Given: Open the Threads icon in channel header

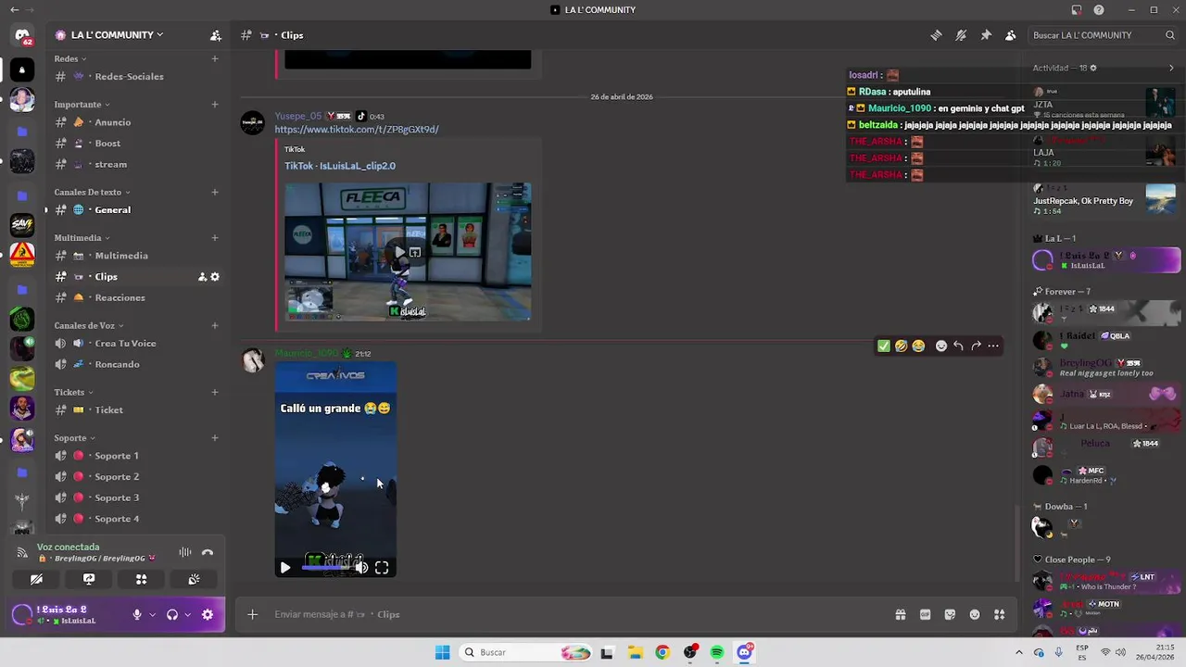Looking at the screenshot, I should 936,35.
